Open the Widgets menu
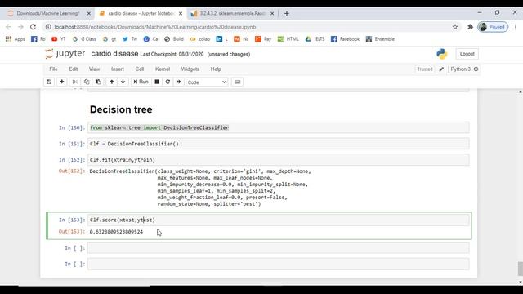The width and height of the screenshot is (523, 294). click(190, 69)
